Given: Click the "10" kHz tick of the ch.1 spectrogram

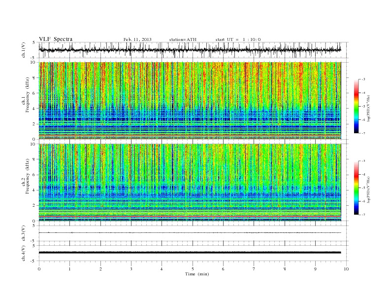Looking at the screenshot, I should [34, 62].
